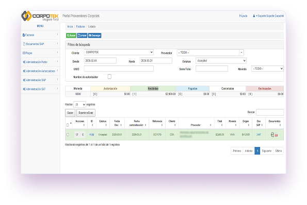Screen dimensions: 307x205
Task: Open the Ayuda help link
Action: click(x=243, y=16)
